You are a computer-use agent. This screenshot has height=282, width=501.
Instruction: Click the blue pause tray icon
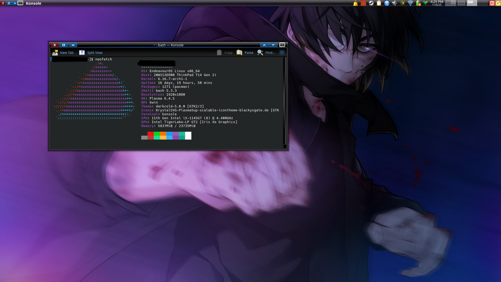click(x=387, y=3)
